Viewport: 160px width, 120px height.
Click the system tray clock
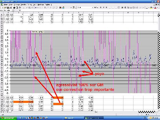coord(156,118)
